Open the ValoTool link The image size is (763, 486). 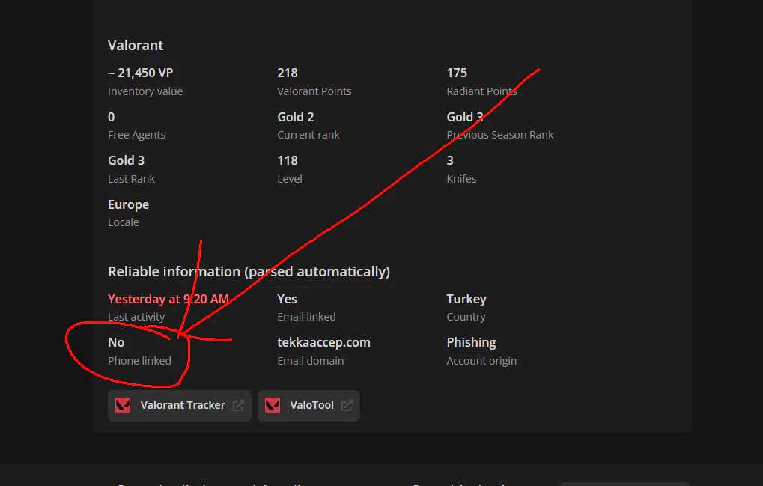311,405
